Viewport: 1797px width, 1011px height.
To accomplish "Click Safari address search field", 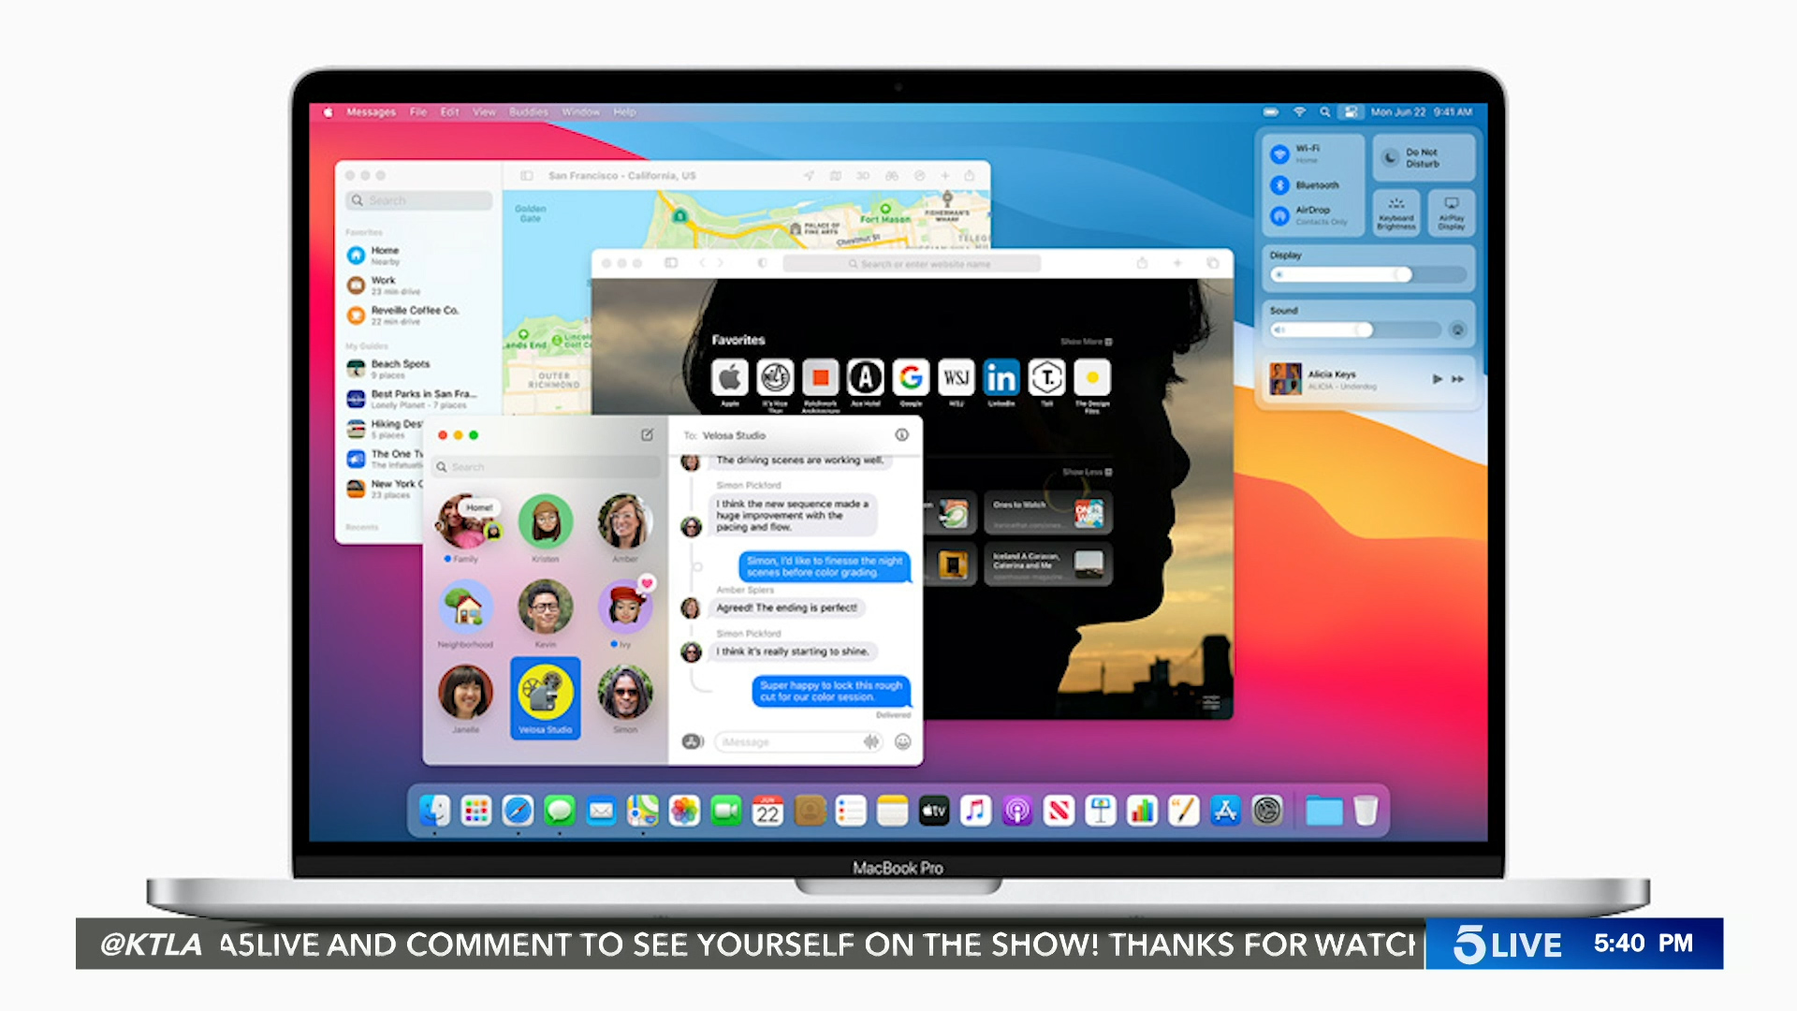I will [912, 264].
